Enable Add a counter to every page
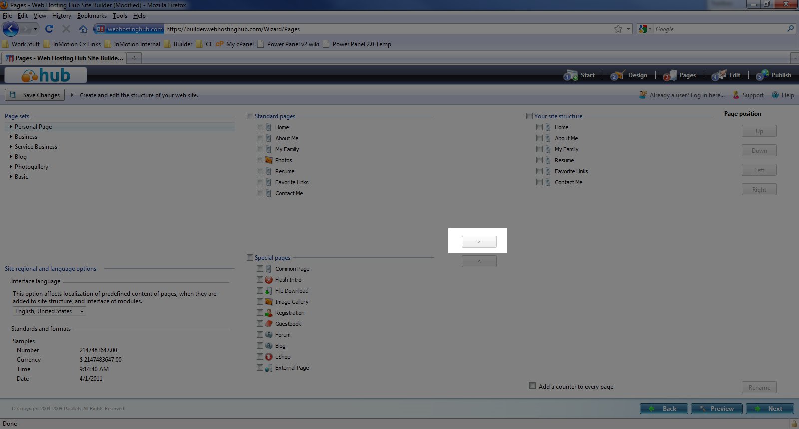 [532, 386]
